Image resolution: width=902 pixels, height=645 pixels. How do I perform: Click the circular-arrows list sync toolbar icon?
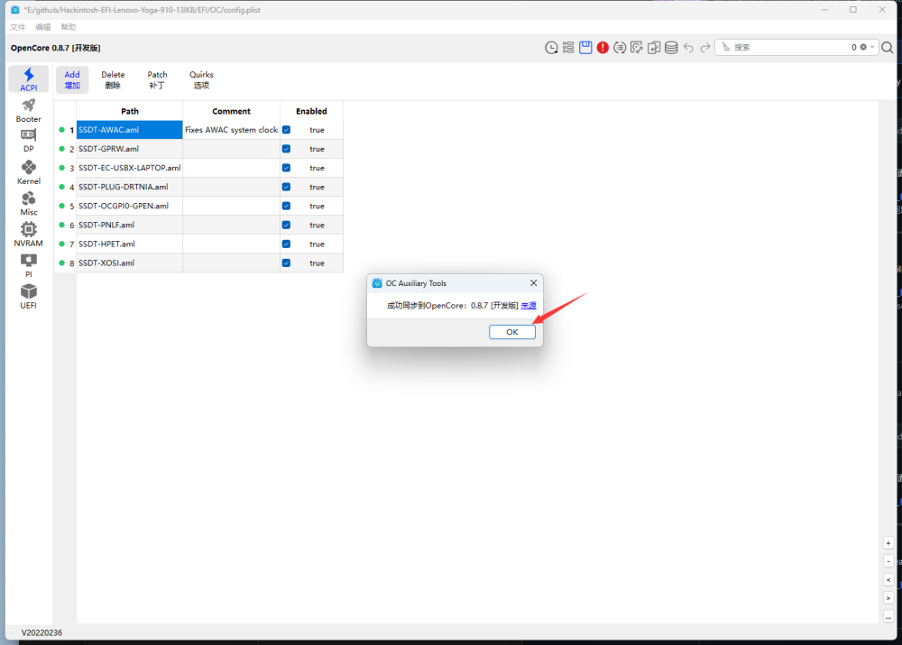click(x=620, y=48)
